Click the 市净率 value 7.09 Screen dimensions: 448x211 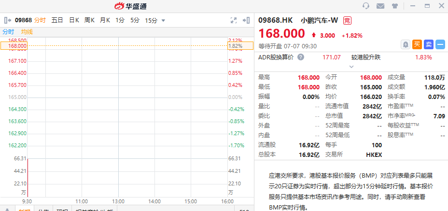tap(439, 116)
